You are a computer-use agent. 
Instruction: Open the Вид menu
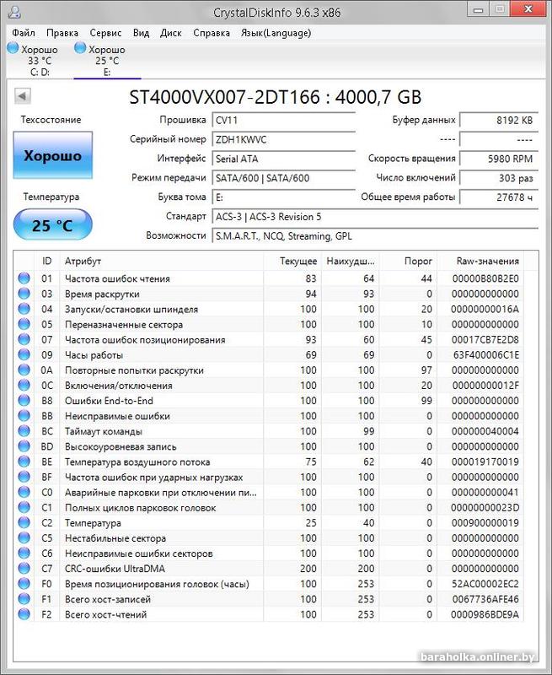click(141, 33)
